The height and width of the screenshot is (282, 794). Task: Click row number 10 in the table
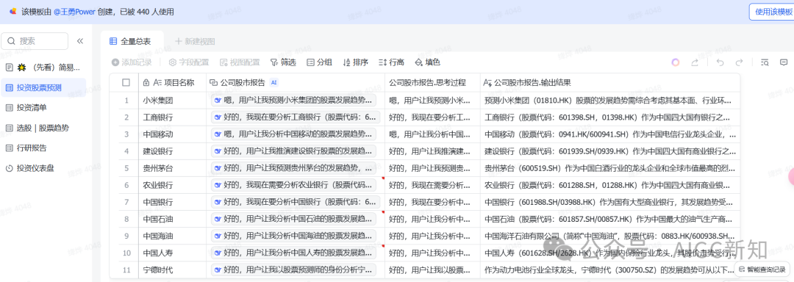126,253
